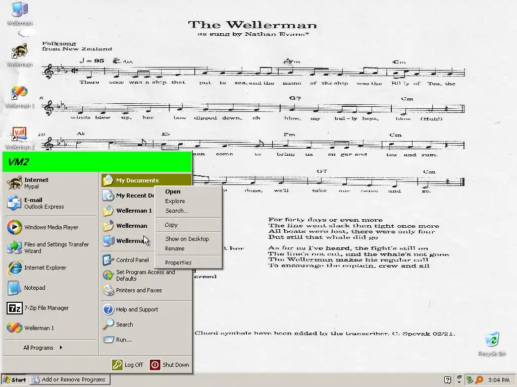Viewport: 517px width, 387px height.
Task: Open Wellerman computer item in Start menu
Action: 128,241
